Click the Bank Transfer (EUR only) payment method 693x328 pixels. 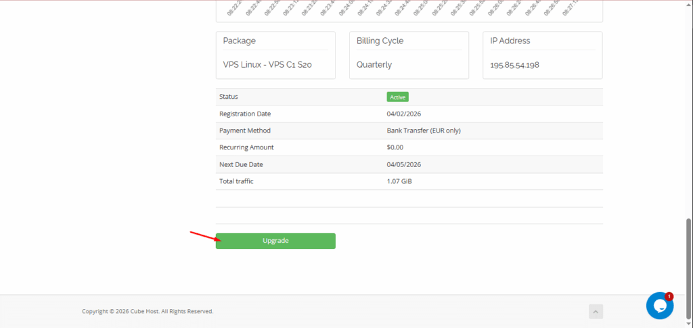click(x=424, y=131)
